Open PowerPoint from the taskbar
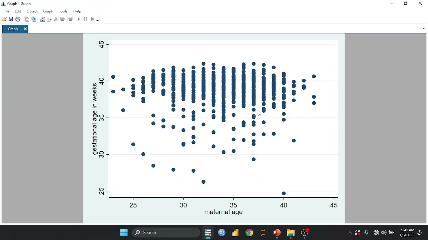The height and width of the screenshot is (240, 428). click(277, 233)
